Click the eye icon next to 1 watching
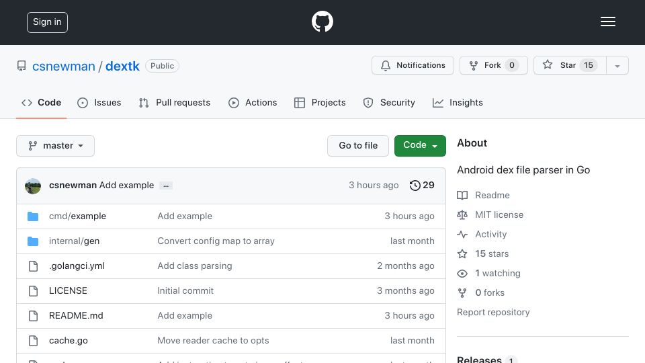The width and height of the screenshot is (645, 363). tap(462, 274)
